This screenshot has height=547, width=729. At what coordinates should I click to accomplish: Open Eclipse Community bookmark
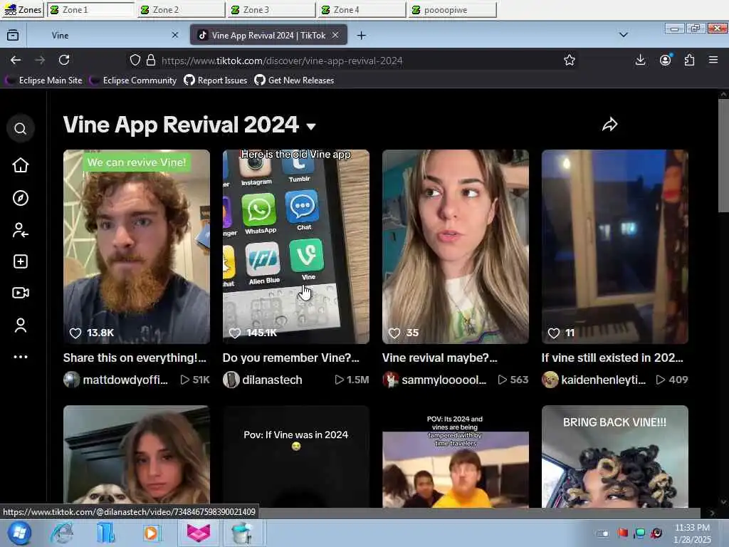pos(133,80)
